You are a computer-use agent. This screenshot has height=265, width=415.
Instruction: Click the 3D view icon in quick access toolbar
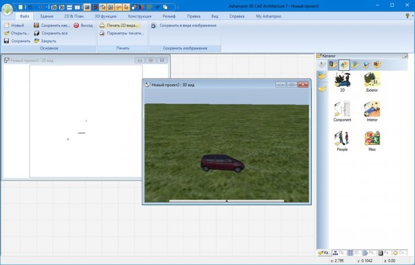[62, 7]
